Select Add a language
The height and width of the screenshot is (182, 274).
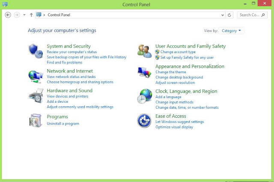point(168,97)
